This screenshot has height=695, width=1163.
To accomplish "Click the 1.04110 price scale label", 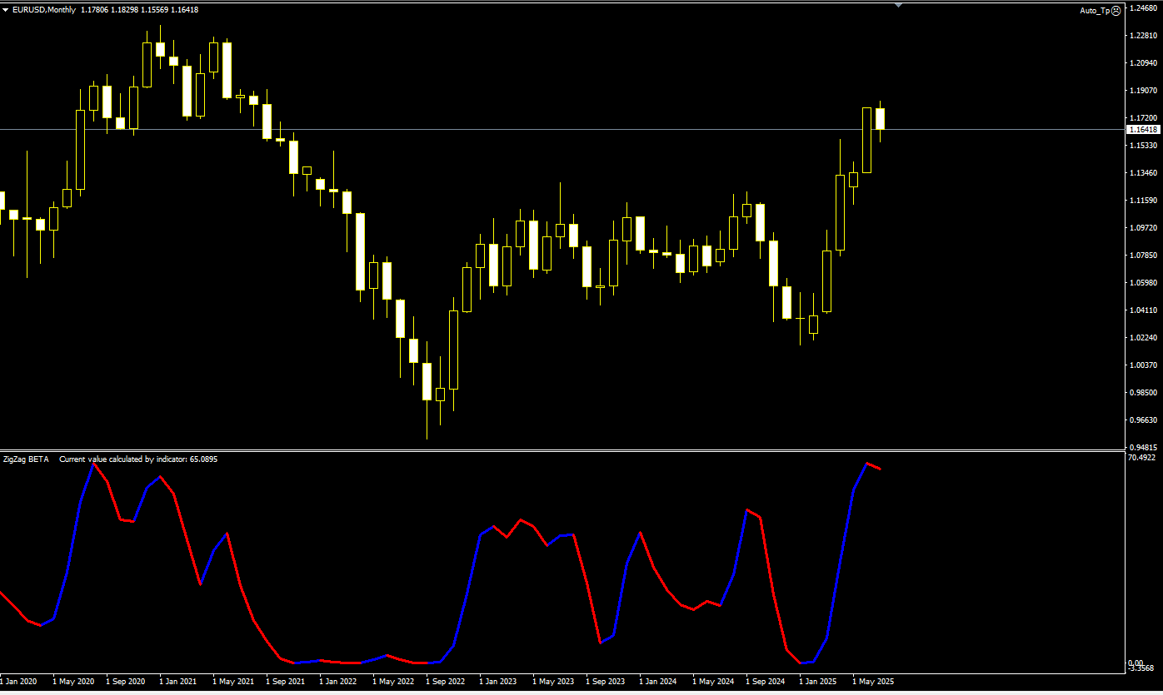I will click(x=1144, y=310).
